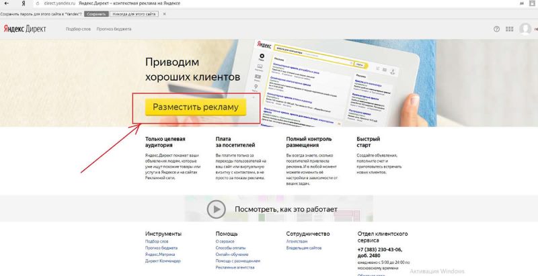Click the 'Полный контроль размещения' heading

tap(309, 142)
